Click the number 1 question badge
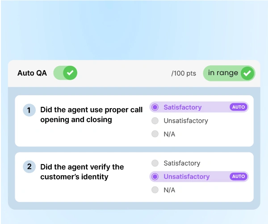Screen dimensions: 268x224 (29, 110)
